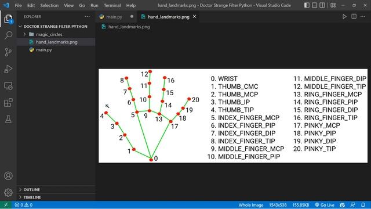The height and width of the screenshot is (209, 371).
Task: Select hand_landmarks.png in the explorer tree
Action: (56, 42)
